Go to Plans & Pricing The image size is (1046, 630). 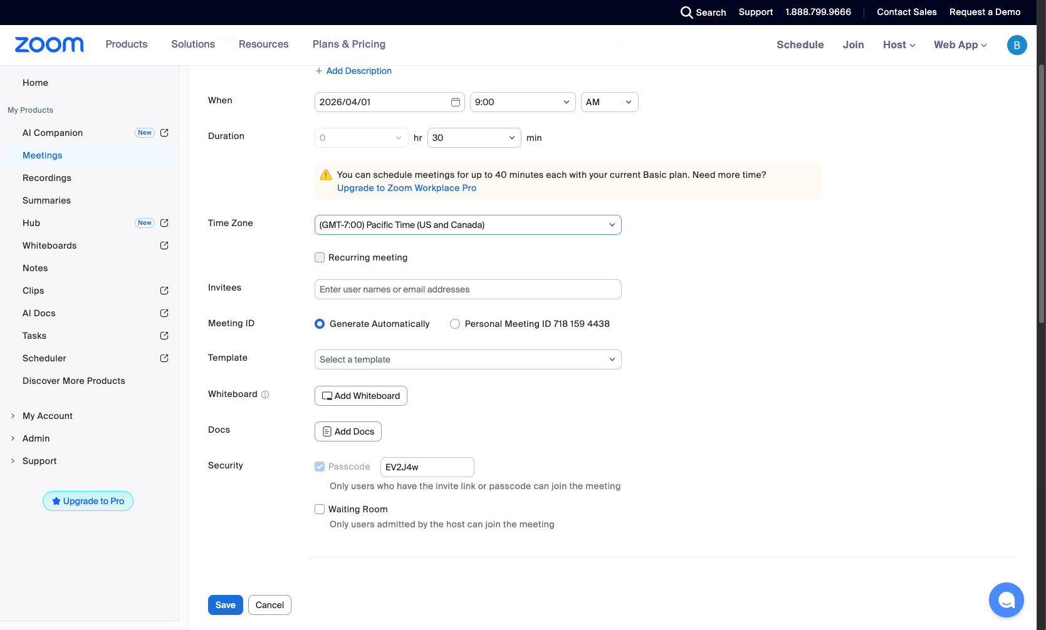[349, 44]
